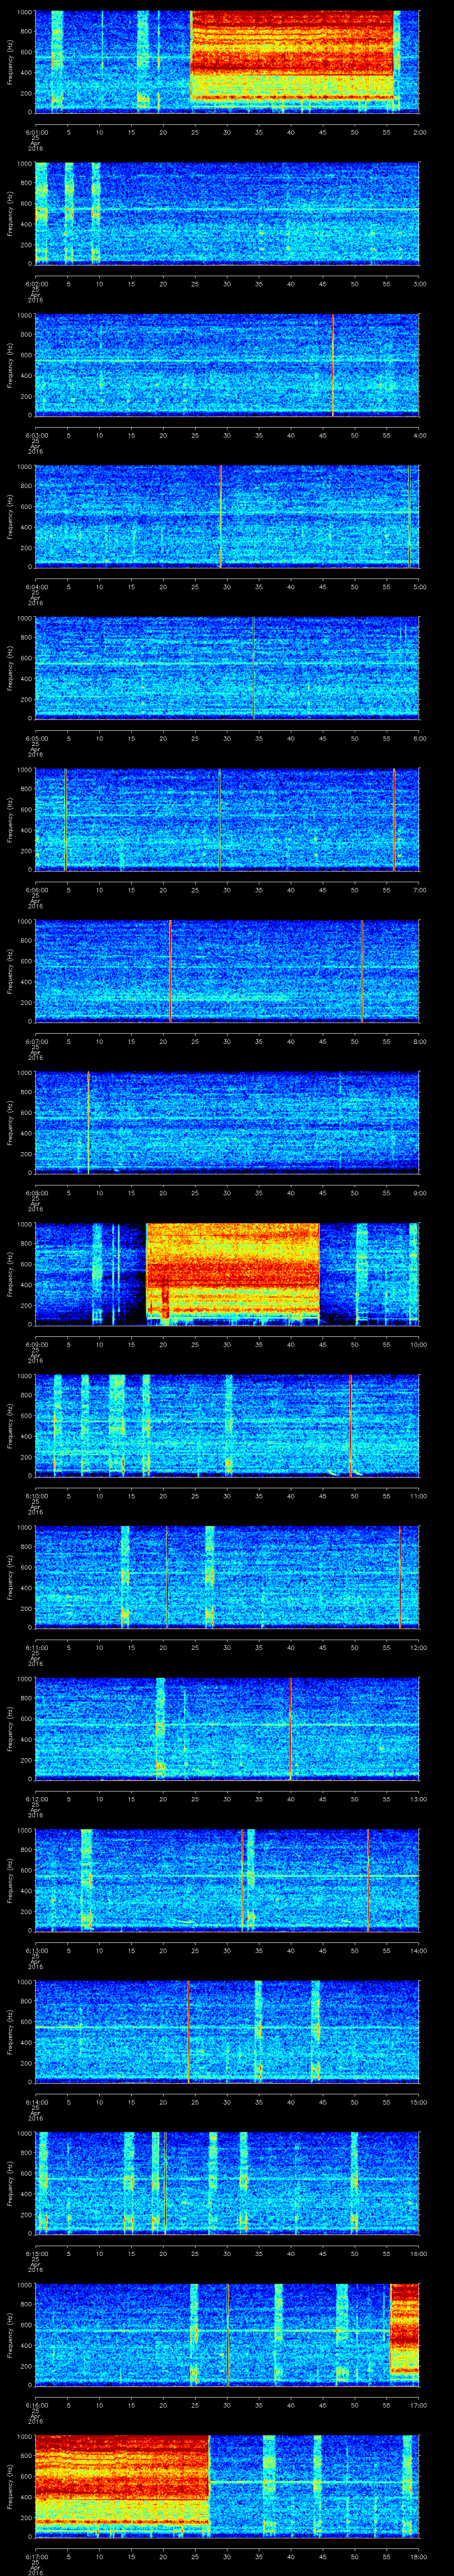This screenshot has height=2576, width=454.
Task: View the spectrogram panel for 6:14:00
Action: tap(227, 2033)
